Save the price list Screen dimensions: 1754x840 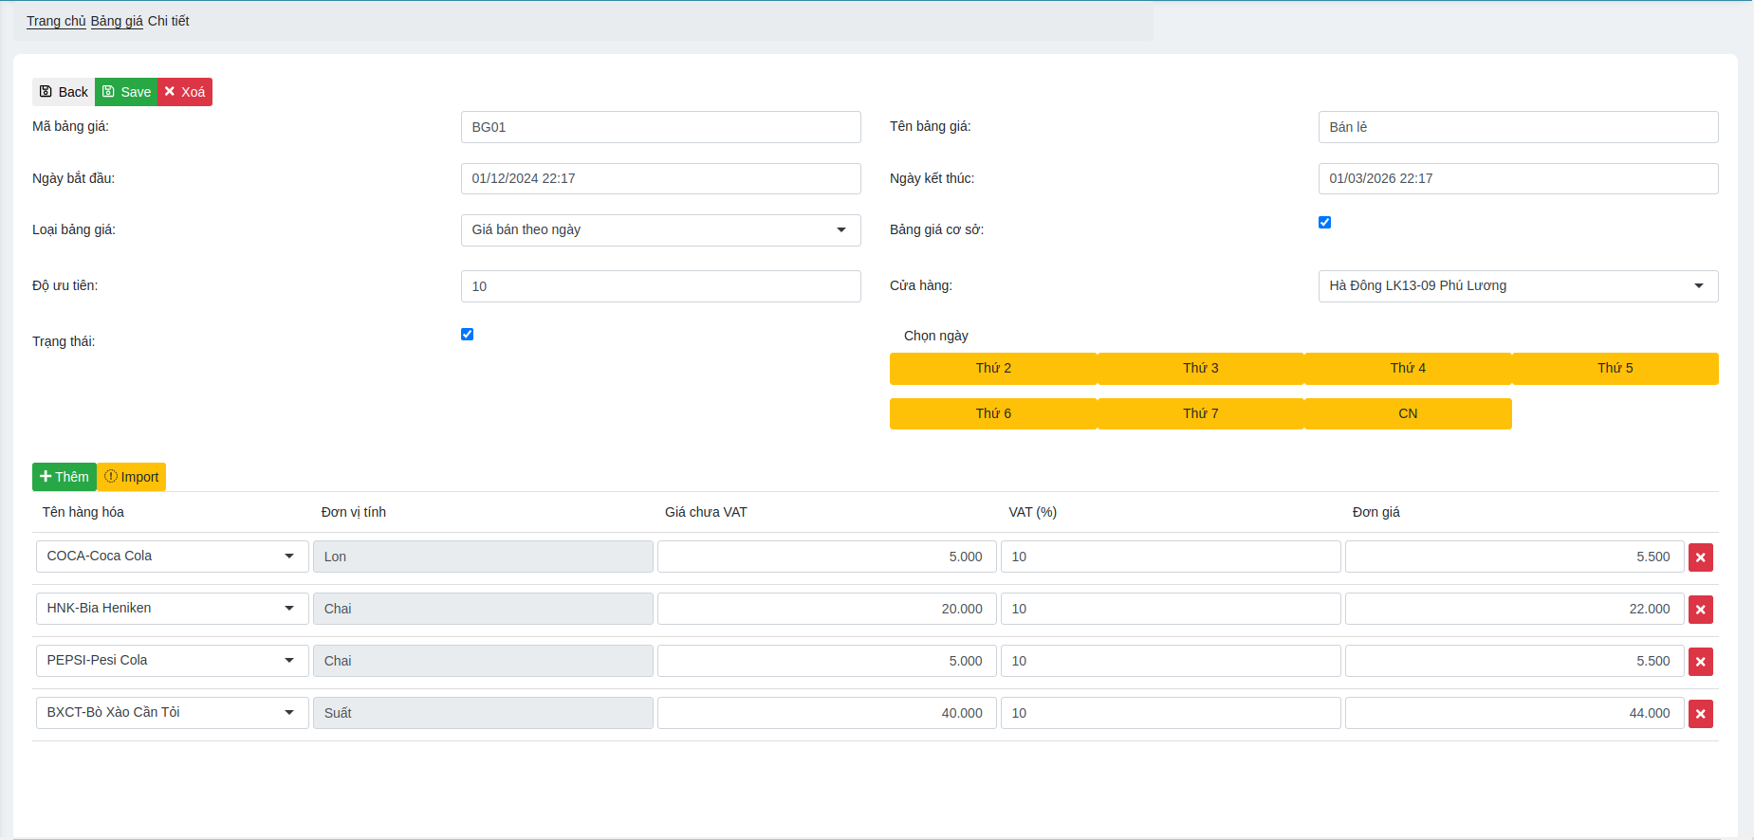(x=126, y=92)
